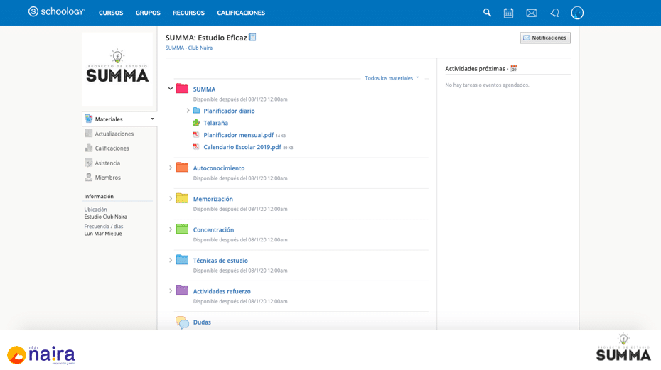Click the pink SUMMA folder icon
The image size is (661, 370).
point(182,89)
